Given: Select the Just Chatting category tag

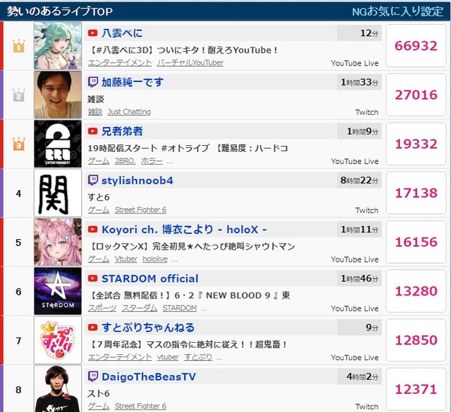Looking at the screenshot, I should click(x=129, y=111).
